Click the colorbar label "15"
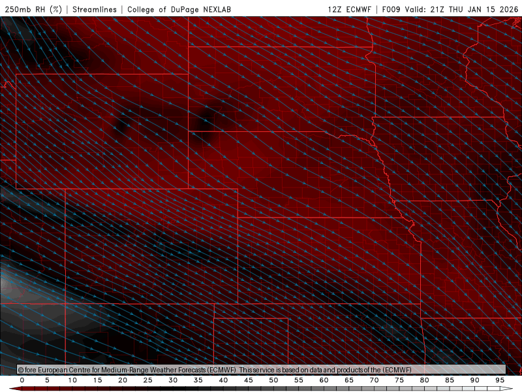Viewport: 522px width, 392px height. pos(97,380)
